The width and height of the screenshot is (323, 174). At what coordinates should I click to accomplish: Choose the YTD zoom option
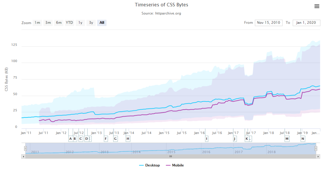tap(69, 23)
